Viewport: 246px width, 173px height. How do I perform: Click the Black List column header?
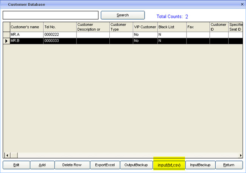pyautogui.click(x=171, y=27)
